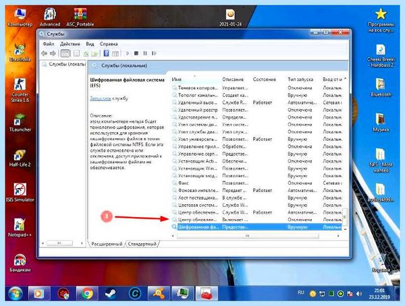405x306 pixels.
Task: Select the Центр обновлен... service row
Action: [x=257, y=220]
